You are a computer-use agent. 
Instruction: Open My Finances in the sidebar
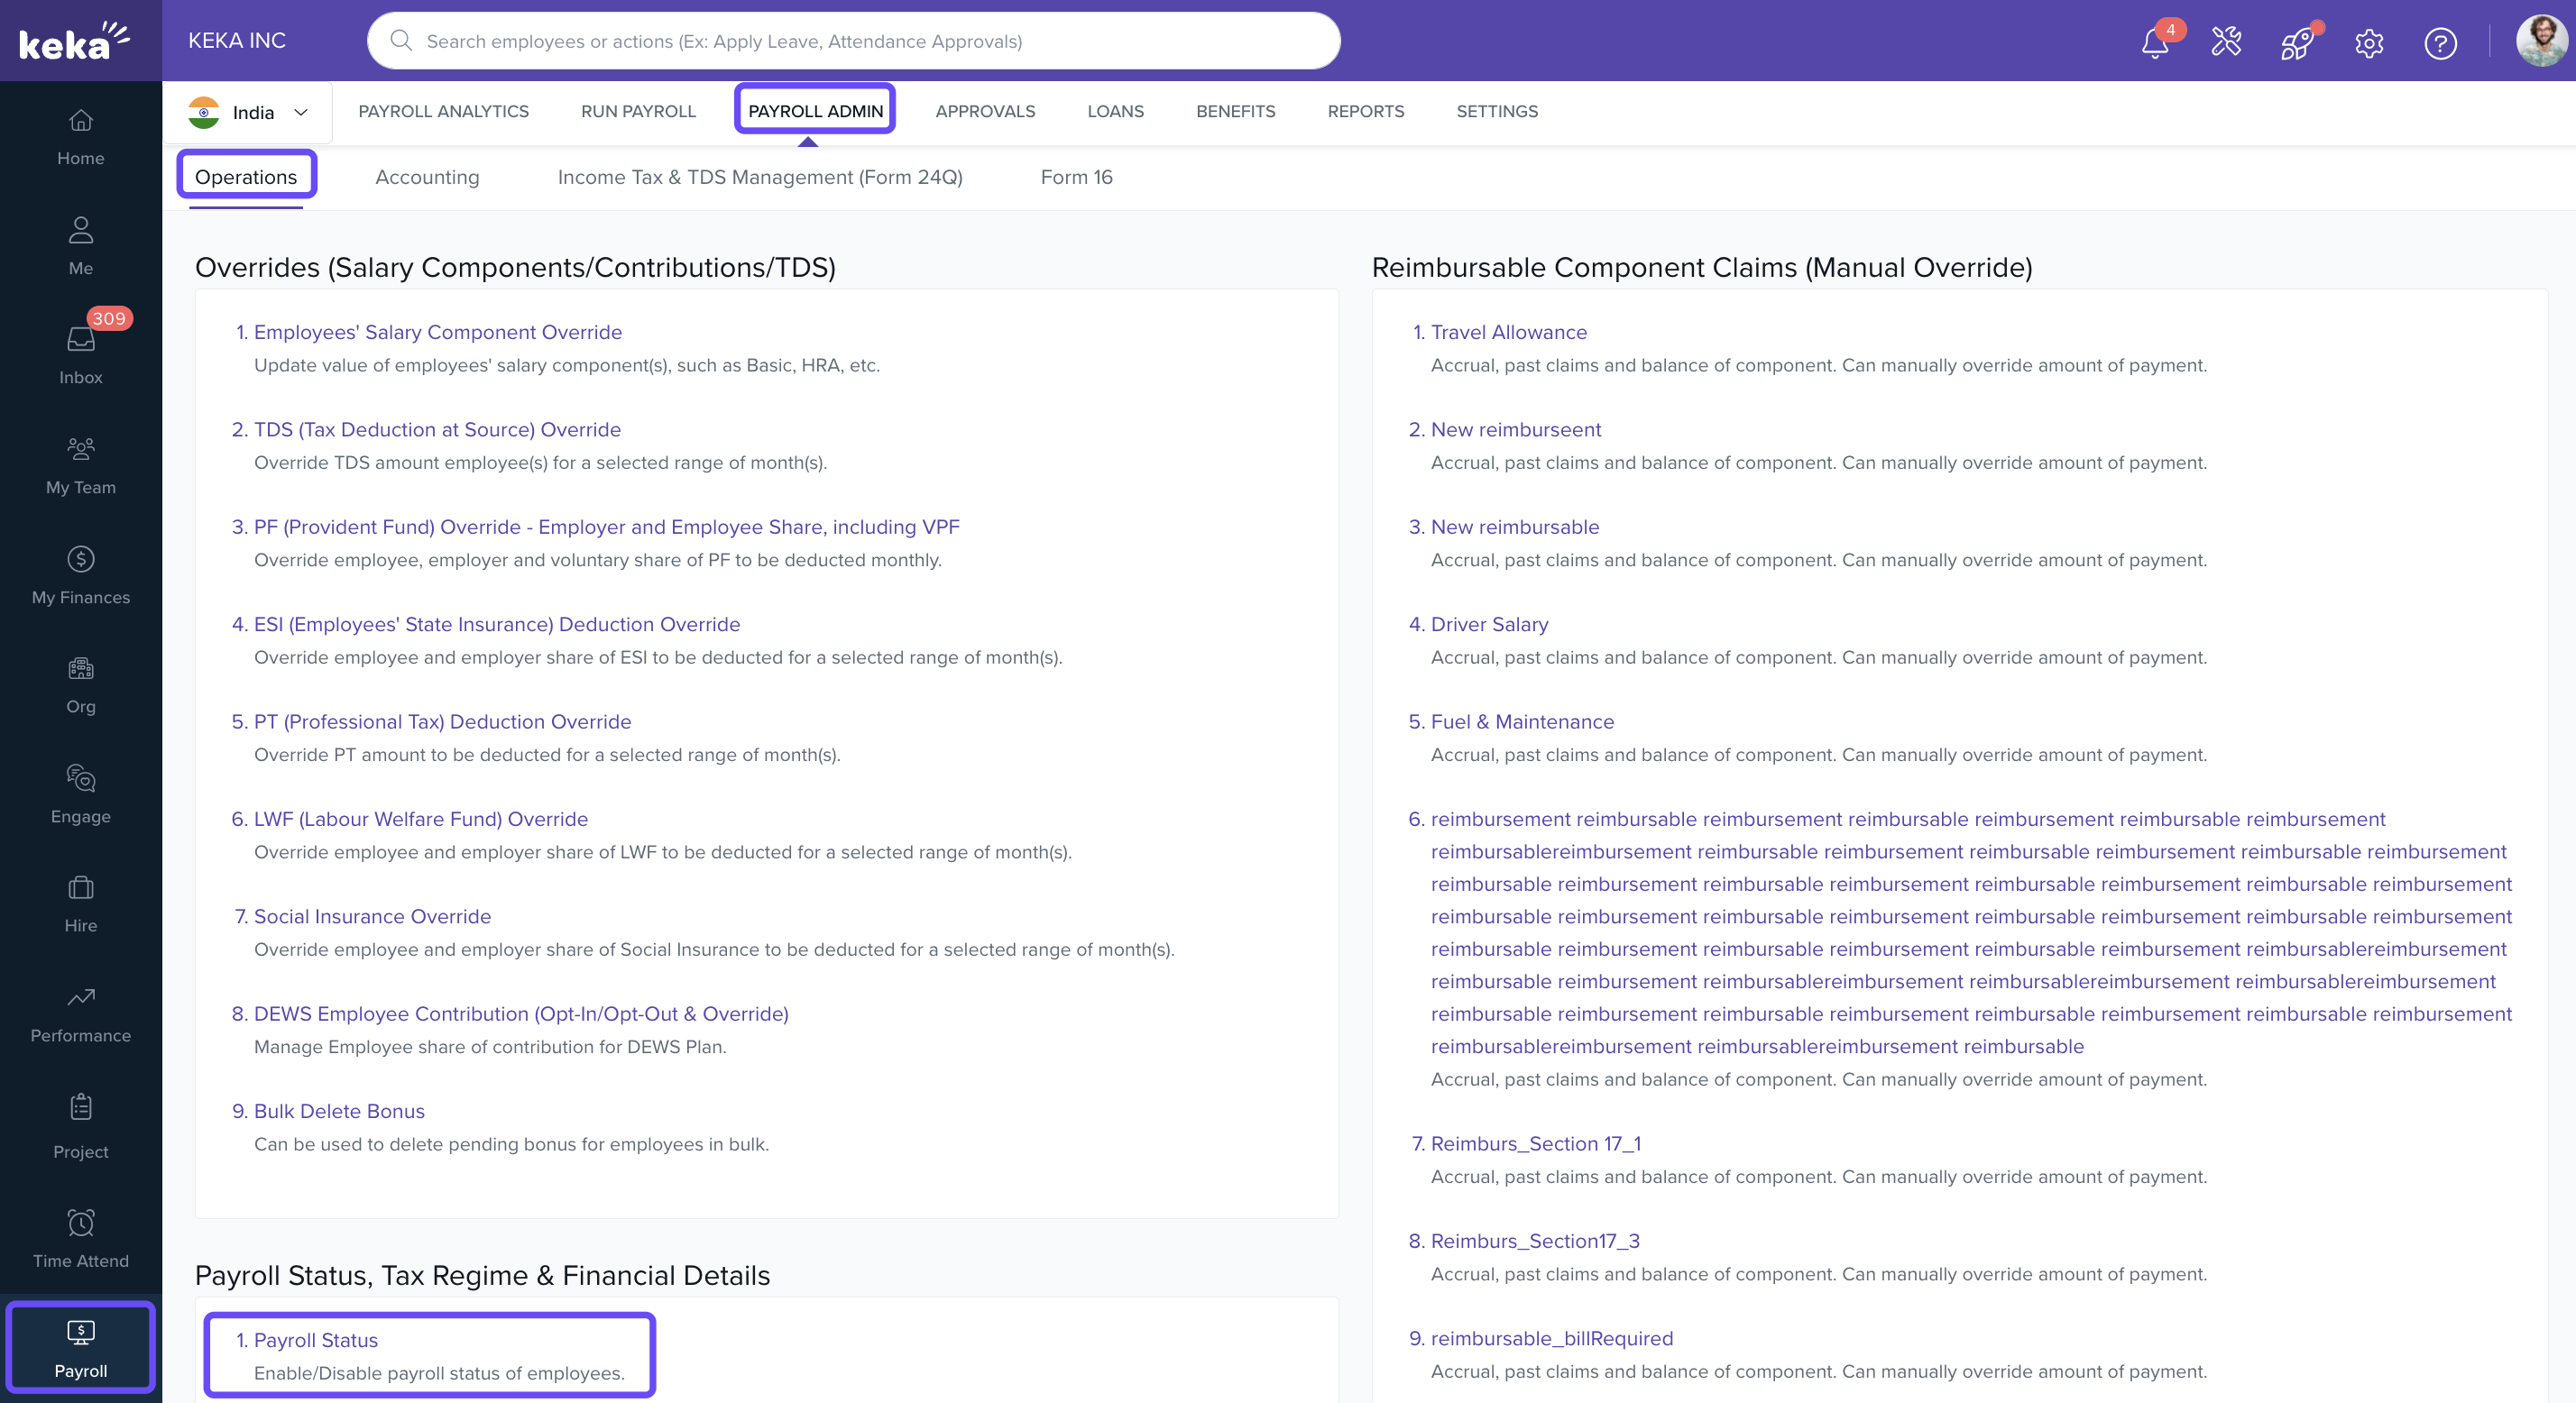point(80,574)
